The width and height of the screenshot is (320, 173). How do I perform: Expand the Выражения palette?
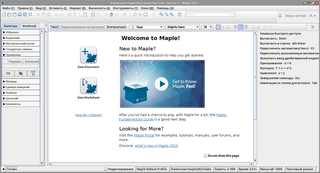tap(21, 38)
